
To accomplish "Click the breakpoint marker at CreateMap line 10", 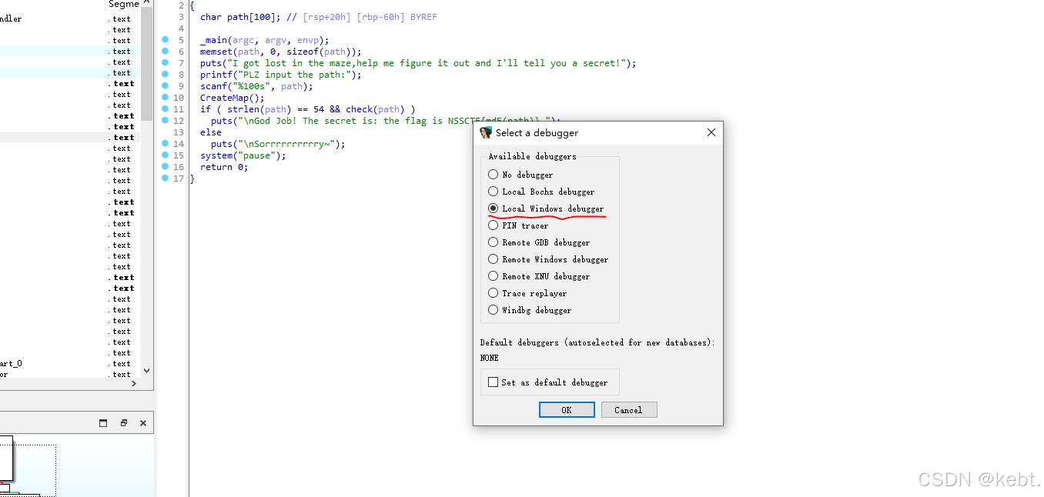I will (165, 98).
